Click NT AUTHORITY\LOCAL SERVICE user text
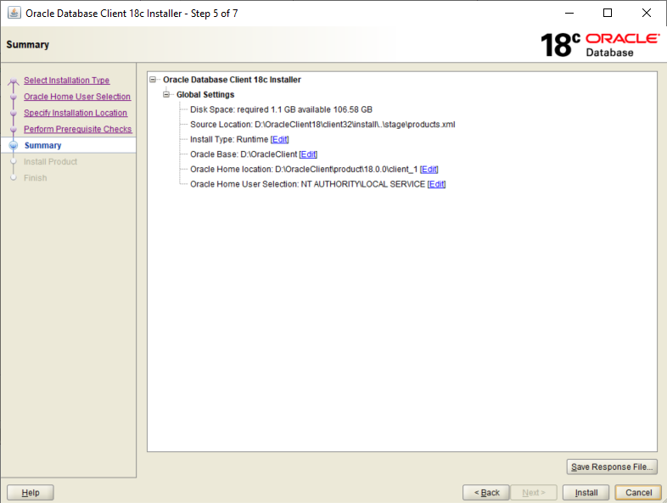 (x=363, y=184)
